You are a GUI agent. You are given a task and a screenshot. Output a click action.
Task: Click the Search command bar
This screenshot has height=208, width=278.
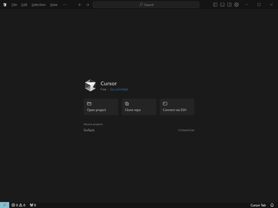146,5
